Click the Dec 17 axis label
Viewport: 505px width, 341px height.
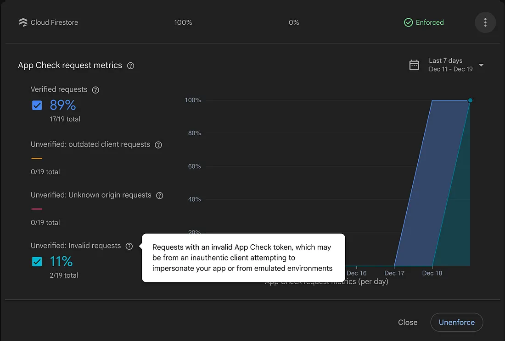click(x=394, y=273)
